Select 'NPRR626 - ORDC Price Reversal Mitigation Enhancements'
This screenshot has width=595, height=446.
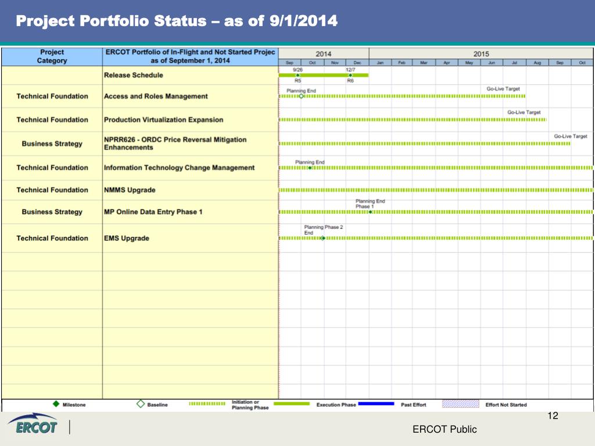175,143
